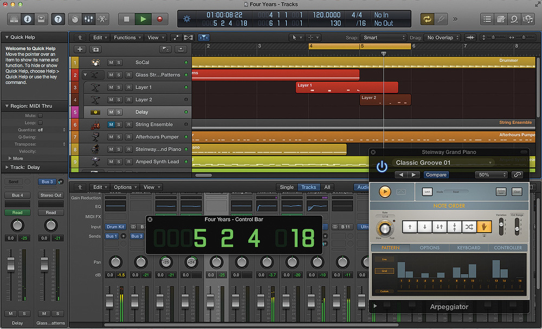Open the Note Pad icon
The height and width of the screenshot is (329, 542).
pos(500,19)
